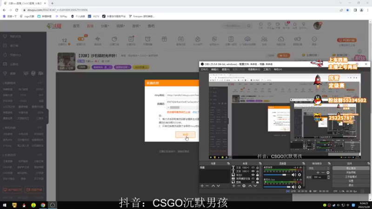Click 开始录制 button in OBS controls
The width and height of the screenshot is (372, 209).
point(351,172)
